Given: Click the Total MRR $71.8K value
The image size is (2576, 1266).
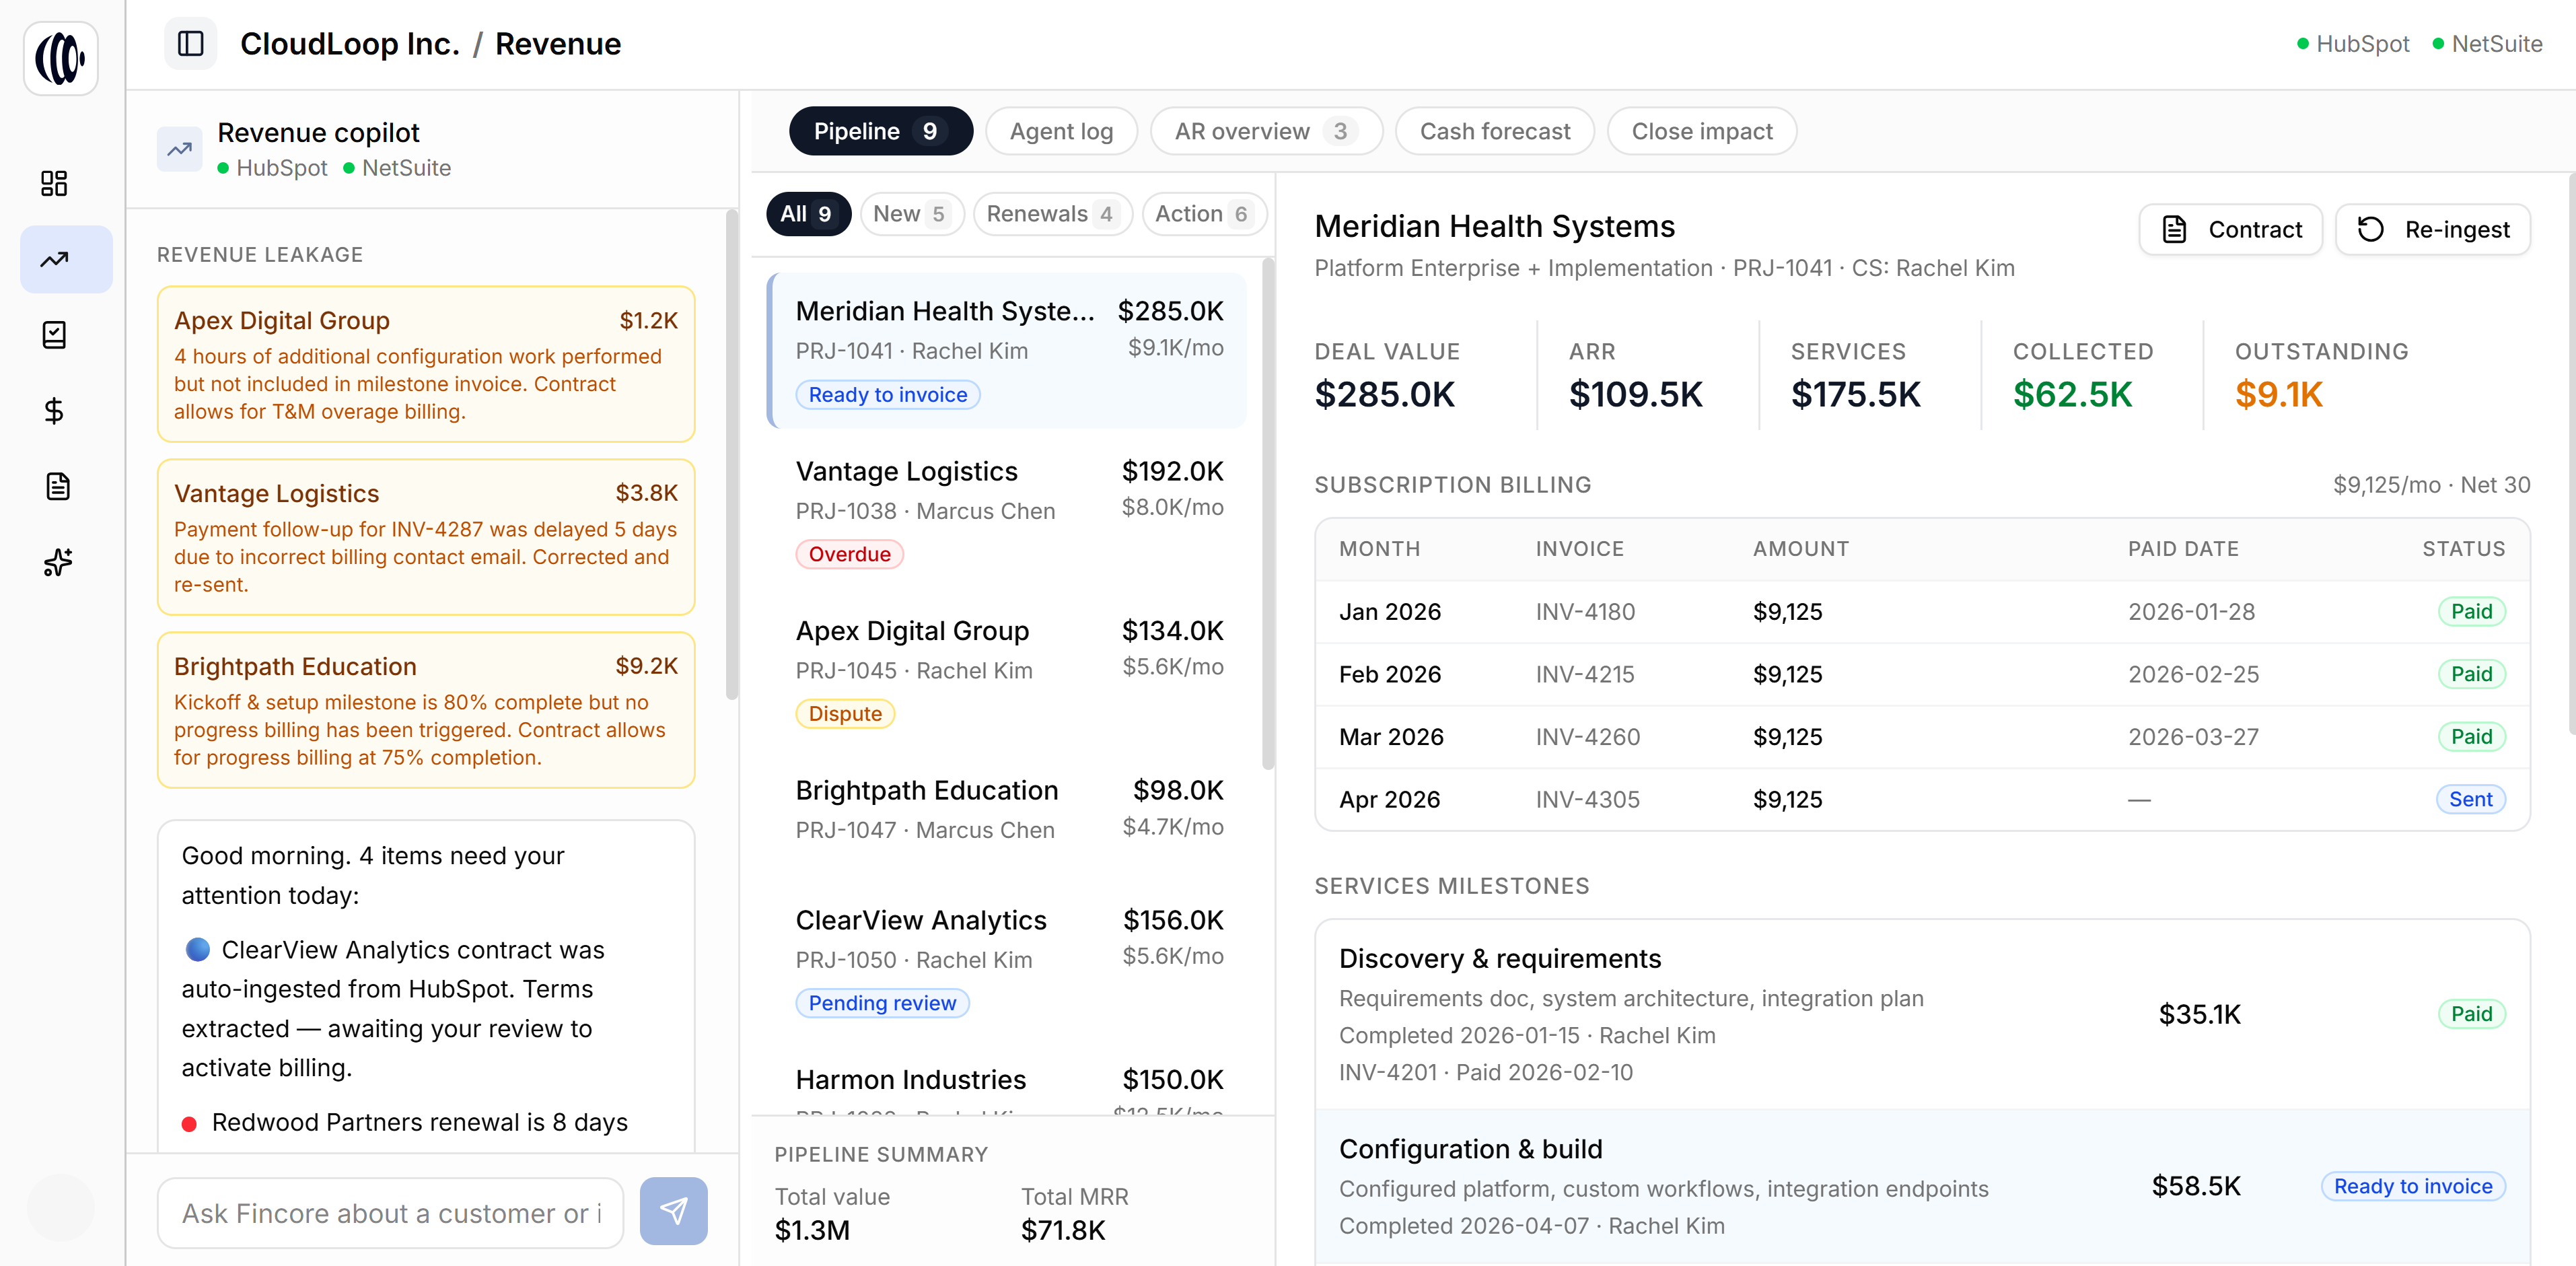Looking at the screenshot, I should 1063,1230.
